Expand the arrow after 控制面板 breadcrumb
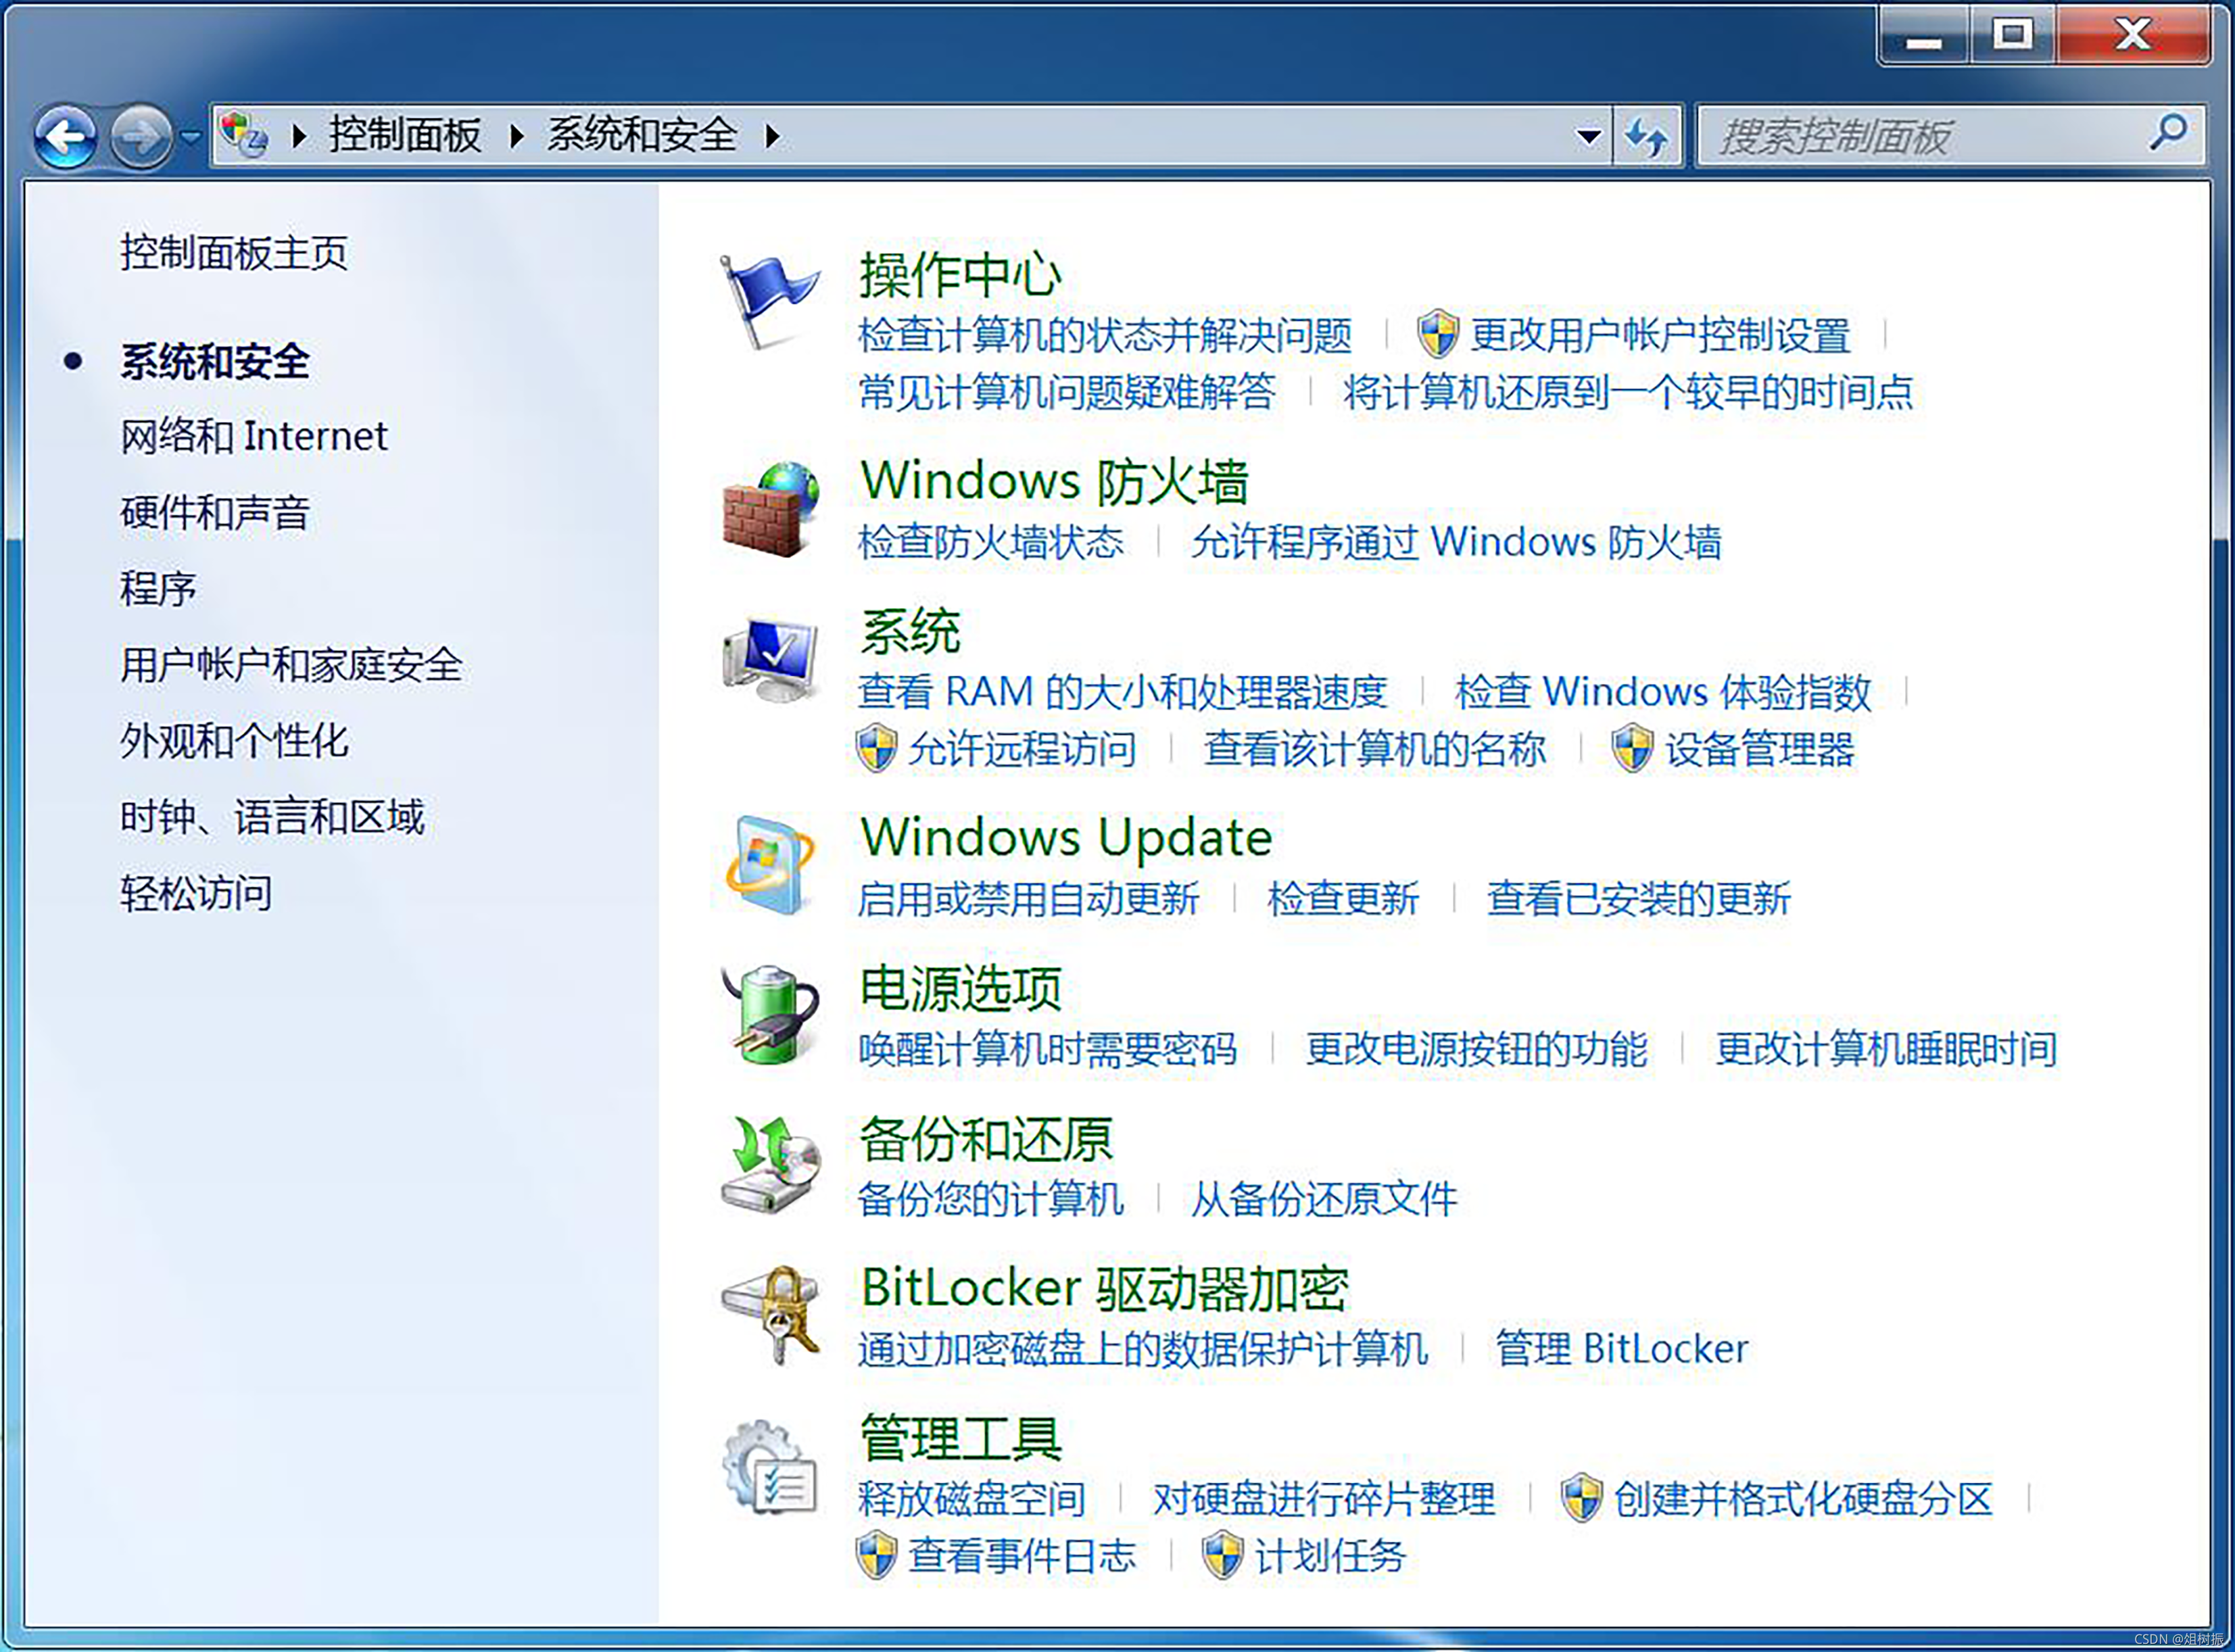This screenshot has height=1652, width=2235. click(517, 136)
